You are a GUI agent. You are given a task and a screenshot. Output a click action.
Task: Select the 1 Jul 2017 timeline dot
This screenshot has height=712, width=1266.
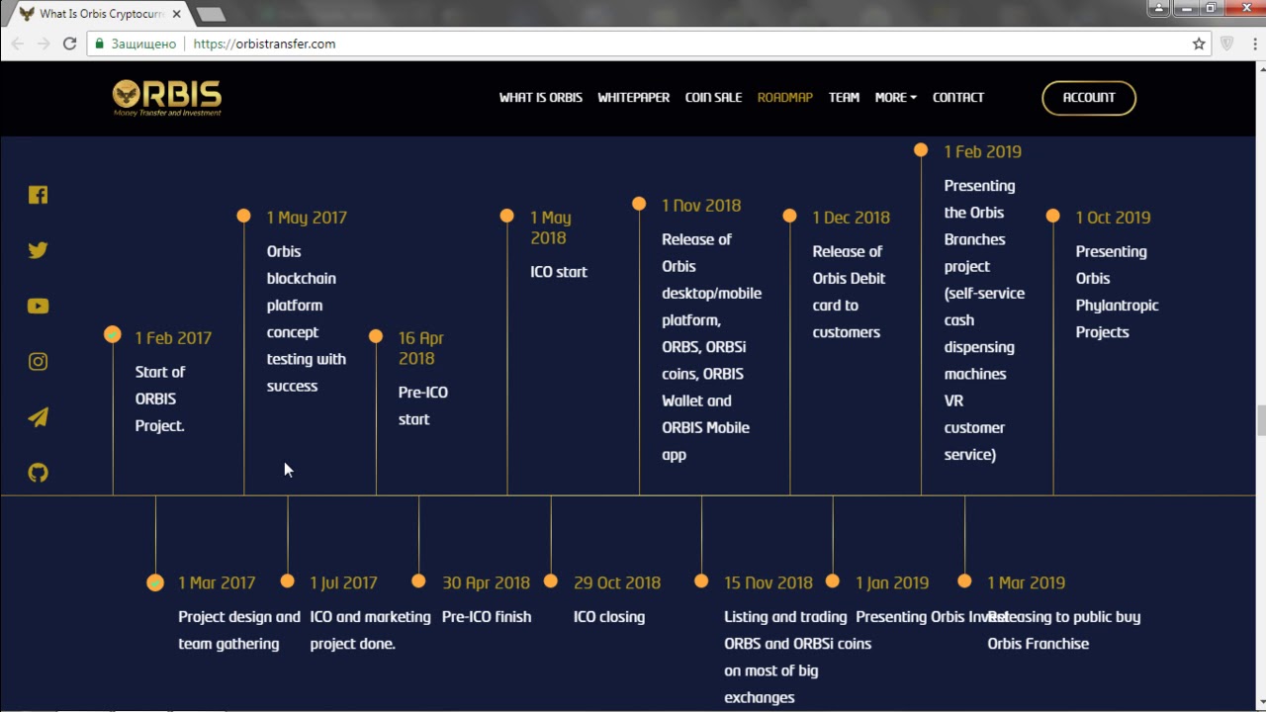click(287, 581)
